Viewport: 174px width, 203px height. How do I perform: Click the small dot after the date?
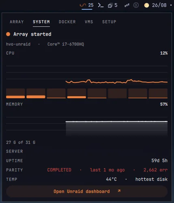171,5
